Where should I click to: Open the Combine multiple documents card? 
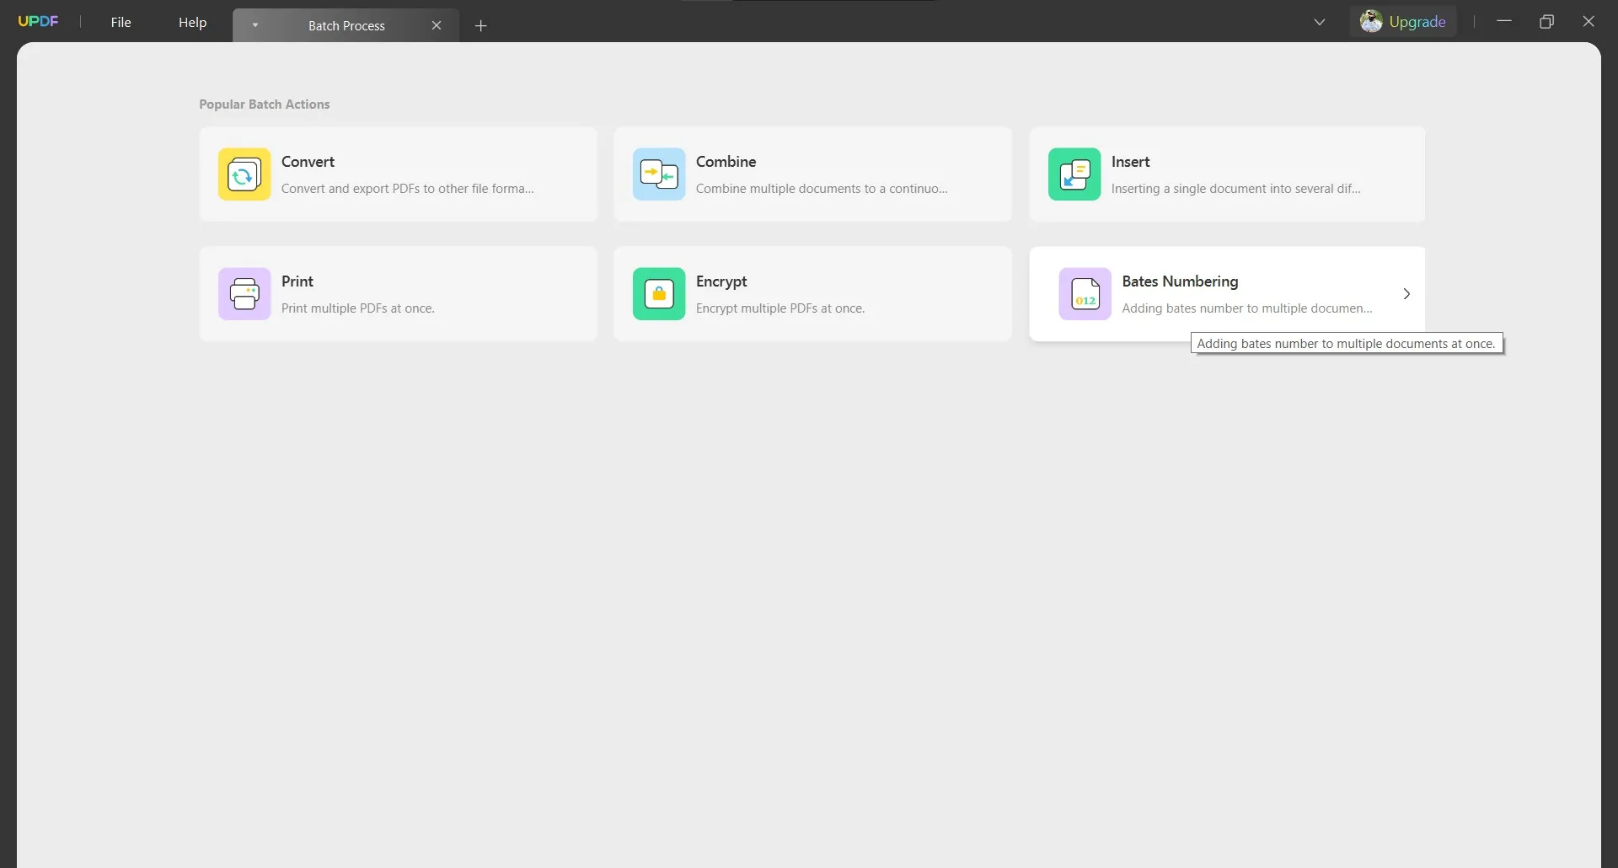(812, 174)
